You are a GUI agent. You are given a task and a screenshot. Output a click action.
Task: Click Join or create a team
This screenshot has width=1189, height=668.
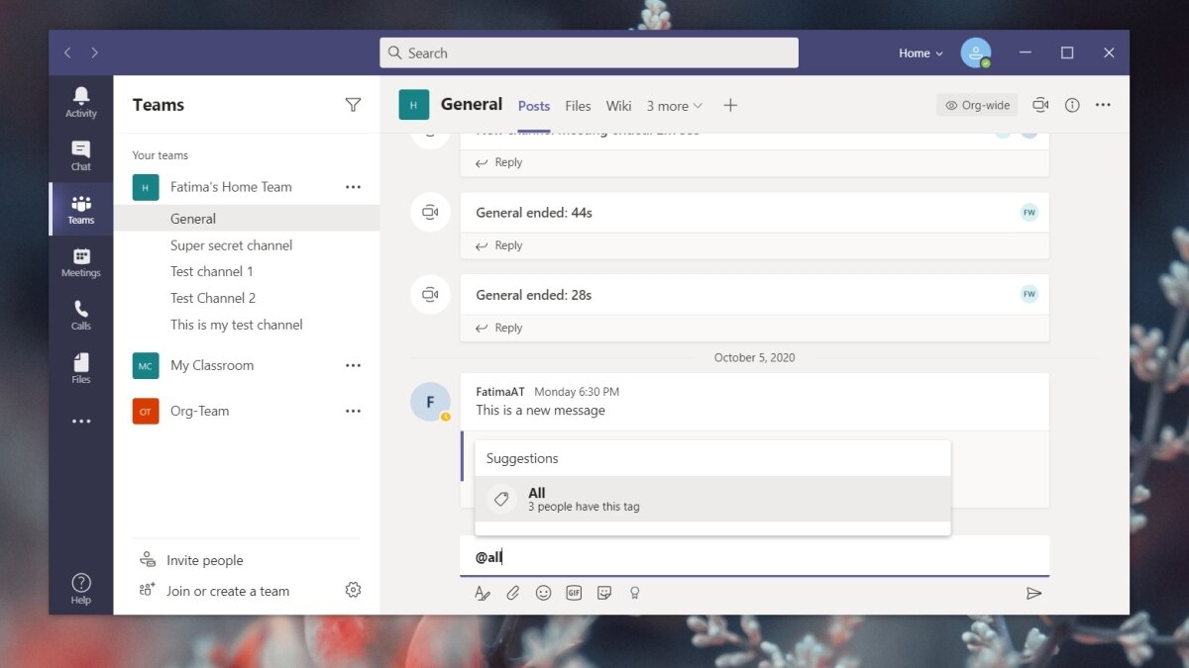point(228,591)
